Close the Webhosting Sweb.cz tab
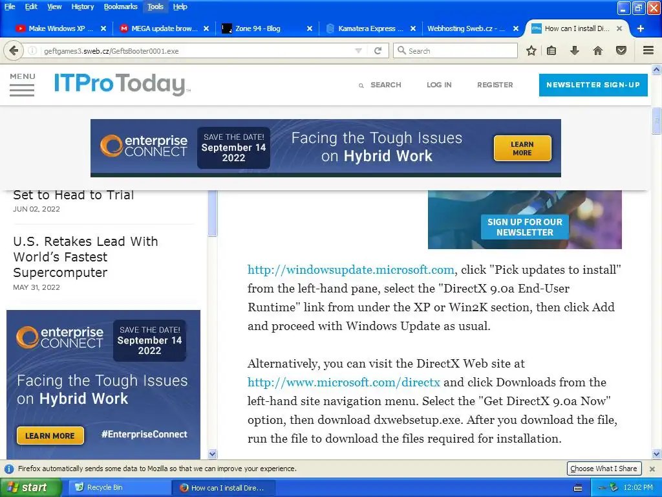The image size is (662, 497). click(x=515, y=28)
